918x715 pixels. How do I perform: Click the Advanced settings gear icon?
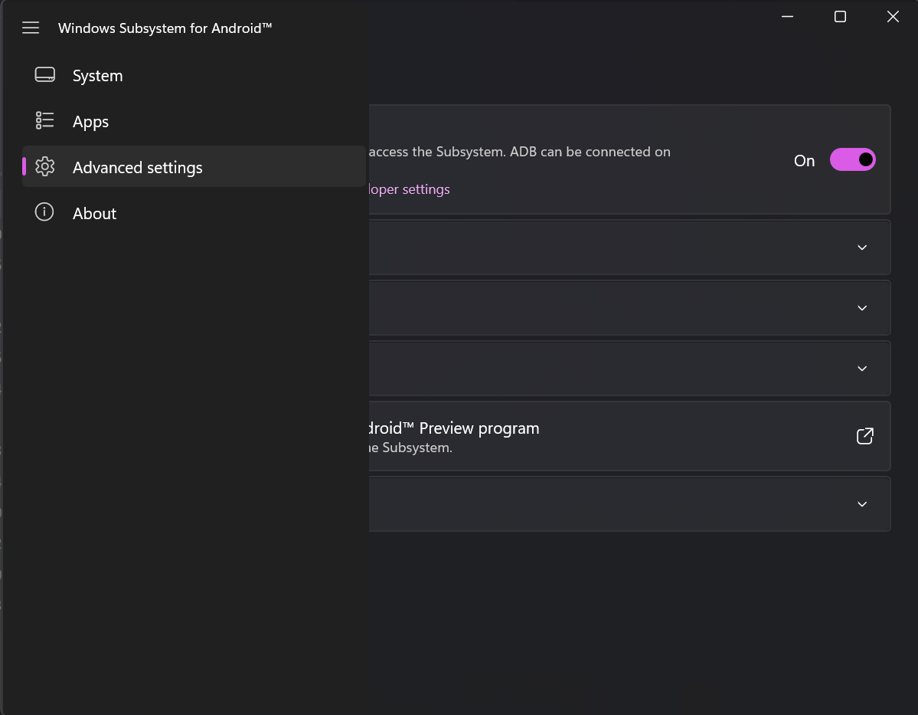tap(44, 166)
